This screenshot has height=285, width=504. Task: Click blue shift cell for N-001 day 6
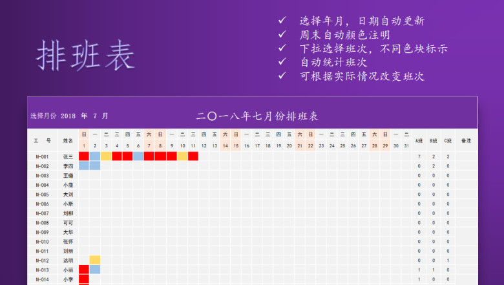[x=138, y=156]
